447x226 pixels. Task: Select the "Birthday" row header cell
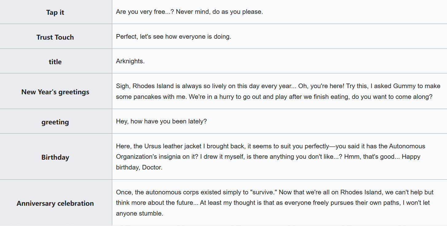pyautogui.click(x=55, y=158)
